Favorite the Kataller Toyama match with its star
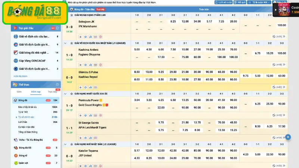 (x=80, y=166)
